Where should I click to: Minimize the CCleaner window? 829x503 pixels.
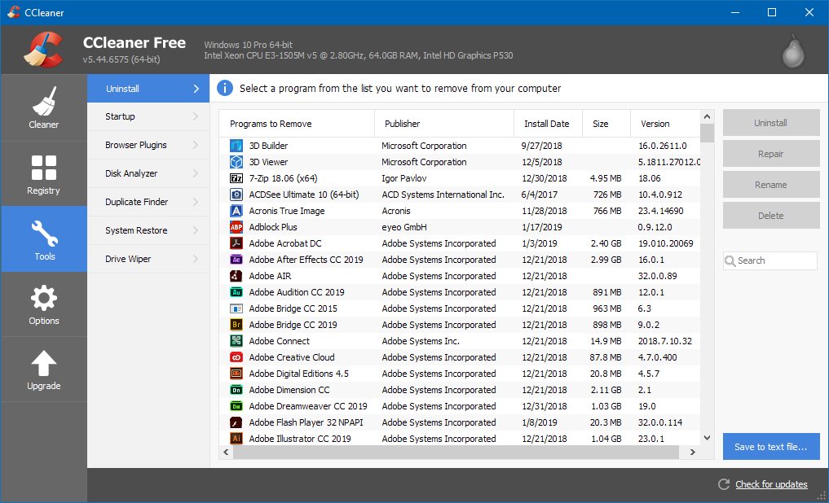[735, 12]
